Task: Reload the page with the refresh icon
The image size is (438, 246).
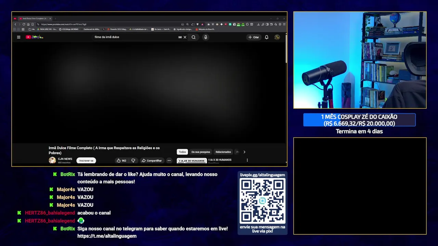Action: click(24, 24)
